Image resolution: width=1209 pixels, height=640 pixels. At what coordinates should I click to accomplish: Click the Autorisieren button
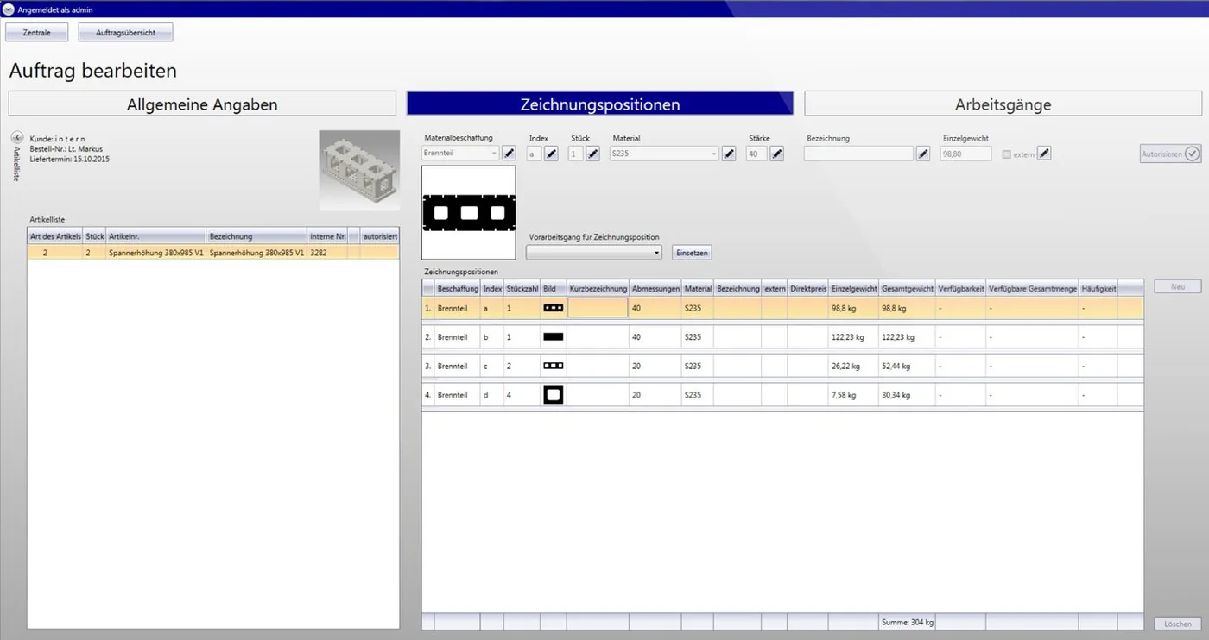coord(1171,154)
